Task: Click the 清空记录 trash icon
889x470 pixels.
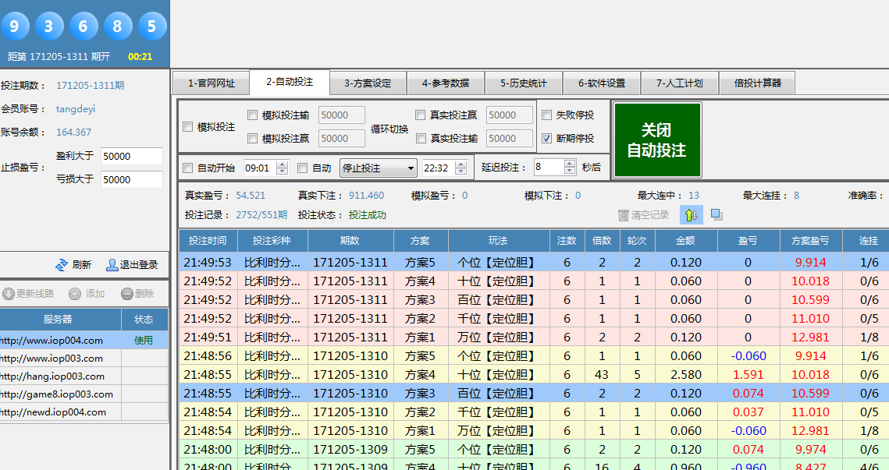Action: pos(623,215)
